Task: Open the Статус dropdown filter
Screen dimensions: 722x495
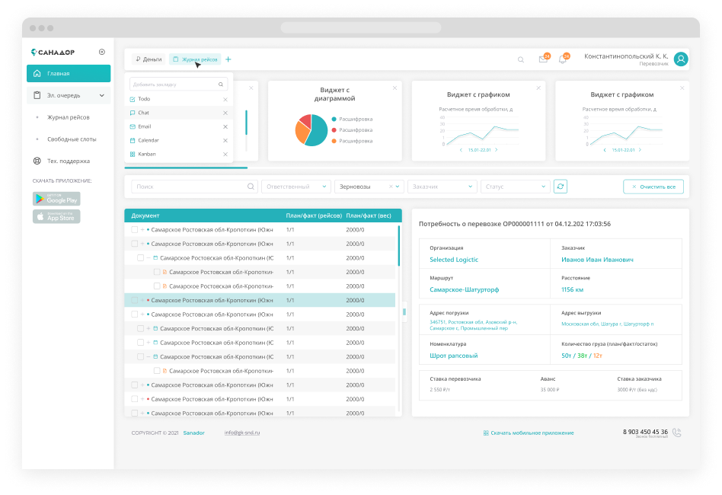Action: click(x=515, y=187)
